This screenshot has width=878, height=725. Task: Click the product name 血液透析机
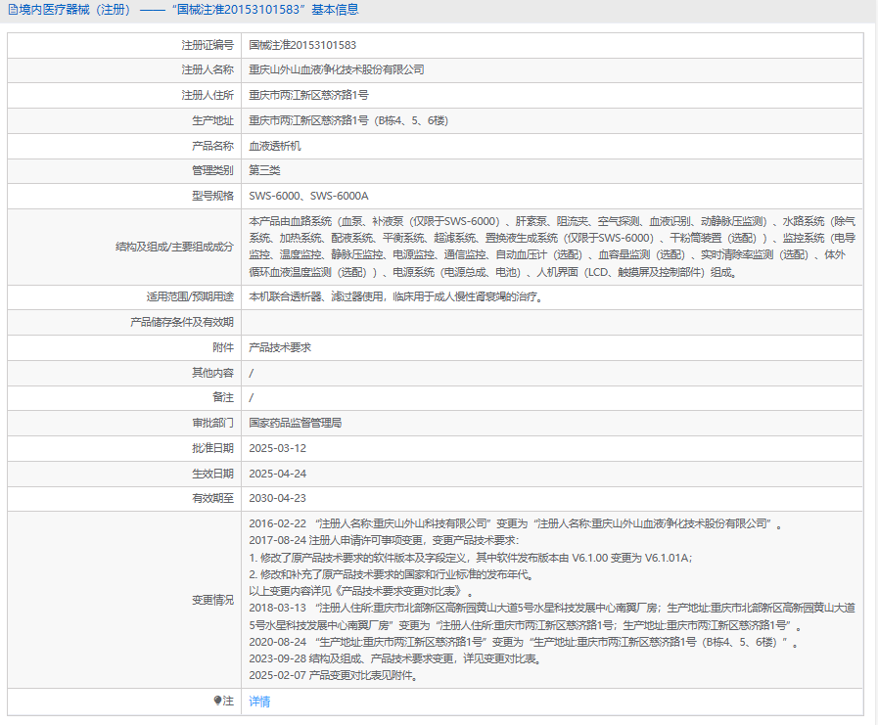pos(275,146)
